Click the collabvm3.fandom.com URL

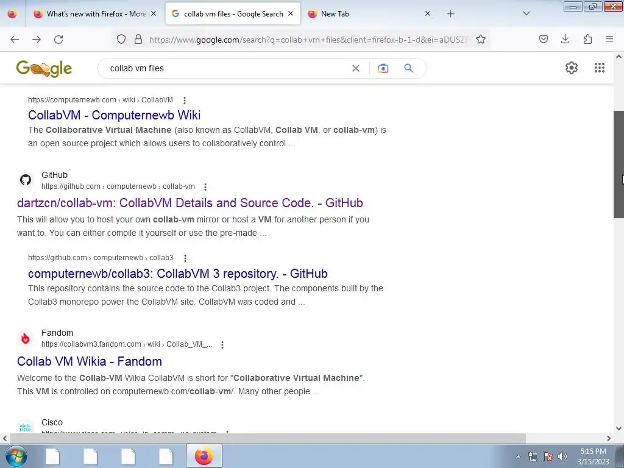click(x=127, y=344)
